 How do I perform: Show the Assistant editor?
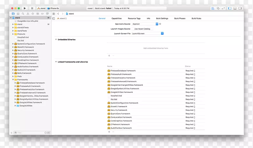click(x=218, y=8)
